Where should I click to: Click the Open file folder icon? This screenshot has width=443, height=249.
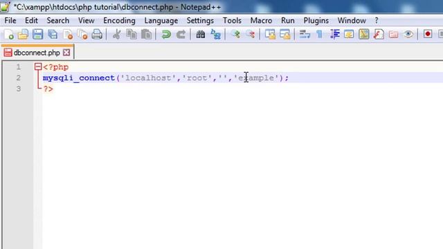coord(23,35)
